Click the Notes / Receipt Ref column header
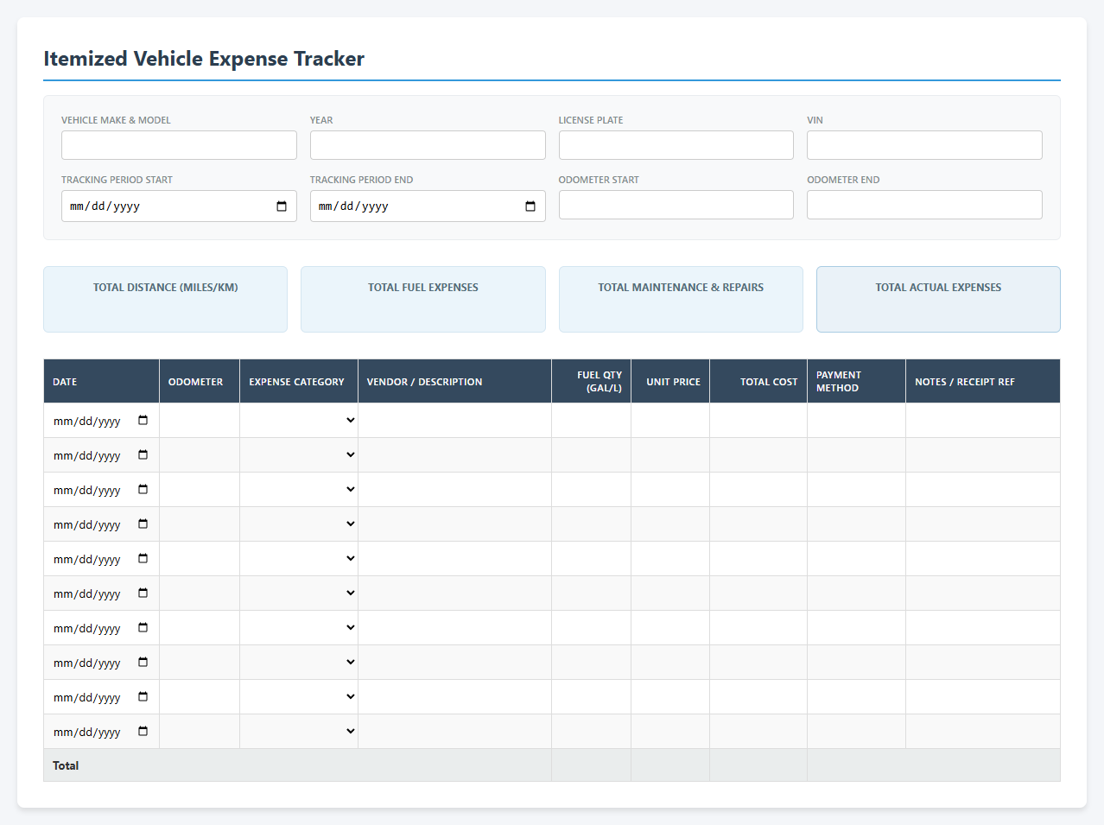The width and height of the screenshot is (1104, 825). tap(983, 381)
